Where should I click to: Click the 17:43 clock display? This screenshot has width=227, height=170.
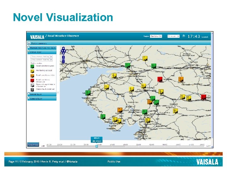click(194, 36)
